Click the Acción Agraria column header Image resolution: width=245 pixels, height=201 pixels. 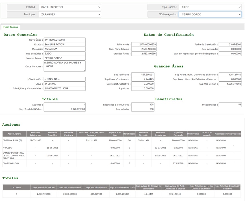point(14,134)
